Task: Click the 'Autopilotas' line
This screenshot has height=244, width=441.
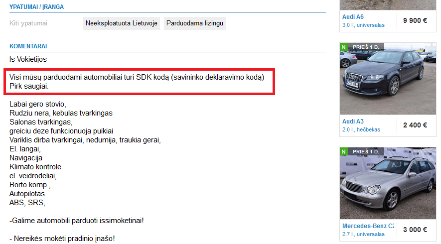Action: pyautogui.click(x=27, y=194)
